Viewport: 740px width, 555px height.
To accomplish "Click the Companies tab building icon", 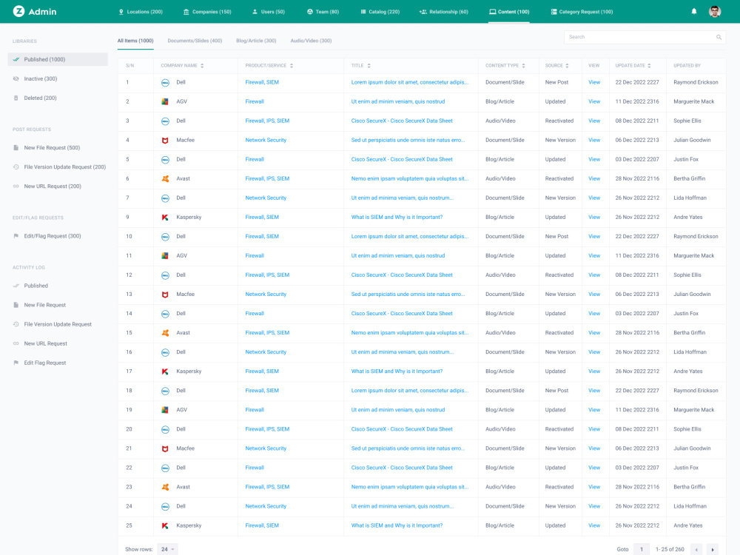I will [x=186, y=12].
